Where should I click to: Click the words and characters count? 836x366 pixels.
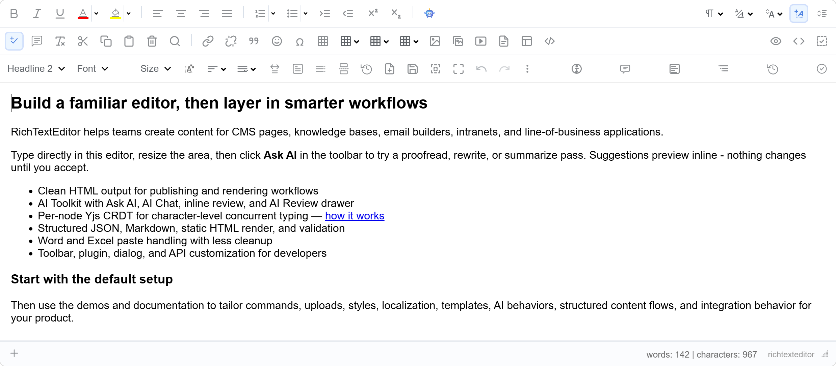click(701, 355)
